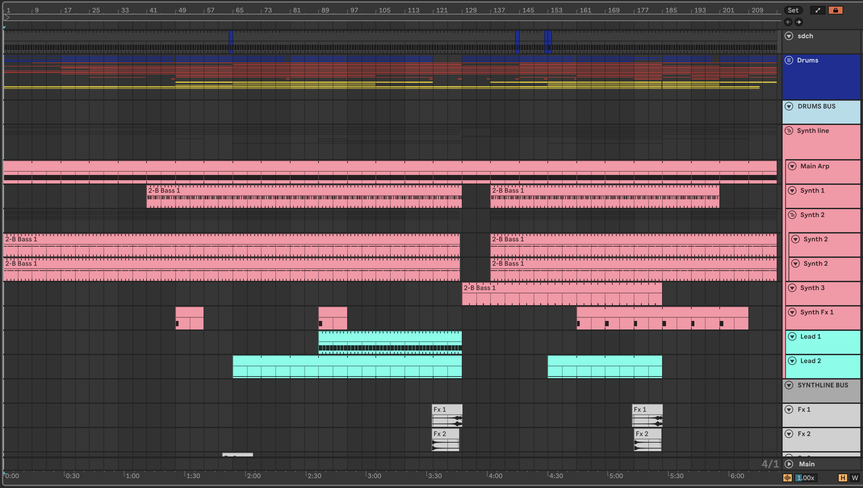Toggle the W optimize width button
Screen dimensions: 863x488
point(855,477)
